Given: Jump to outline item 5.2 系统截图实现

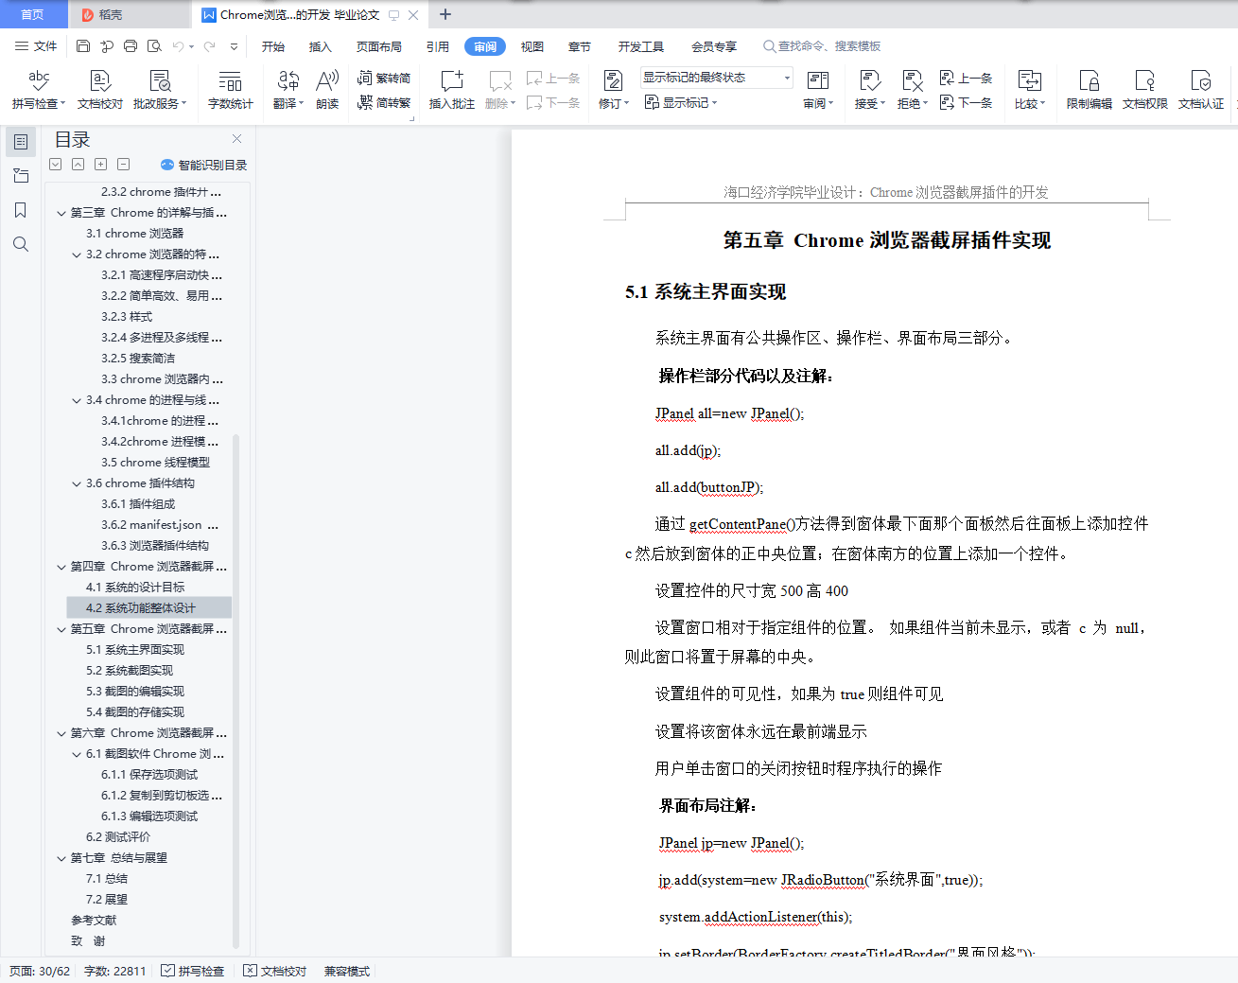Looking at the screenshot, I should (130, 671).
